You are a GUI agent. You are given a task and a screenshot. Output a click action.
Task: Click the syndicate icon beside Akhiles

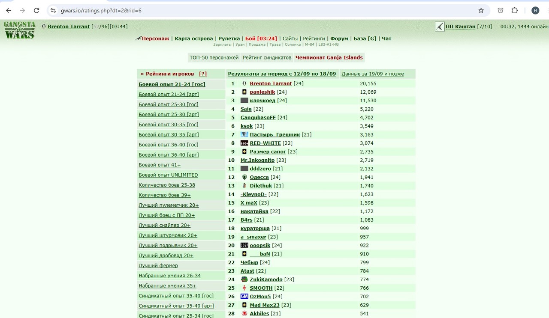244,313
